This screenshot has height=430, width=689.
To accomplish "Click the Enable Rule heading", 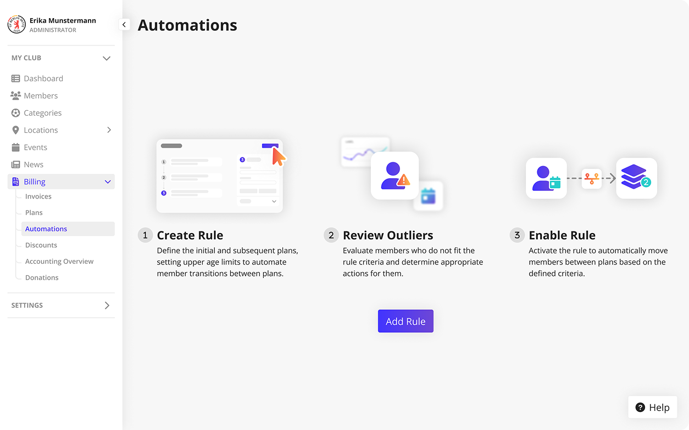I will coord(562,235).
